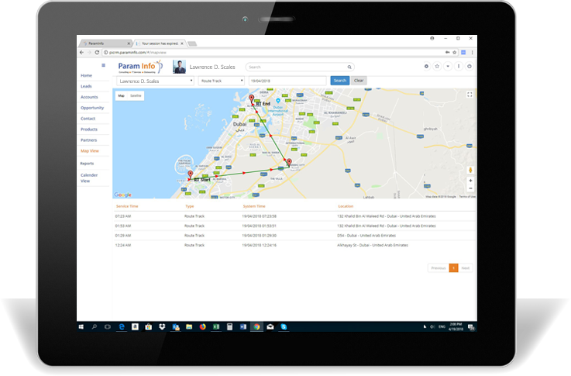Click the settings gear icon in header
Image resolution: width=571 pixels, height=376 pixels.
(426, 67)
